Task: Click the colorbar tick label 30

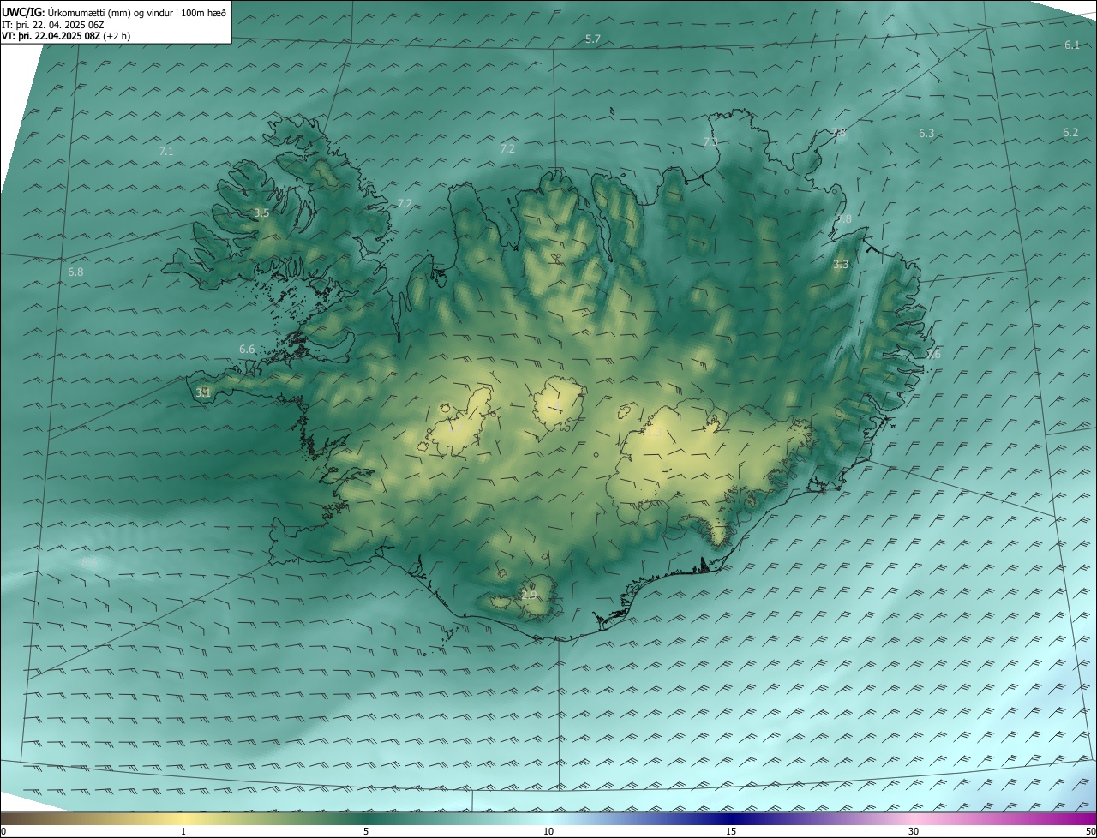Action: coord(914,831)
